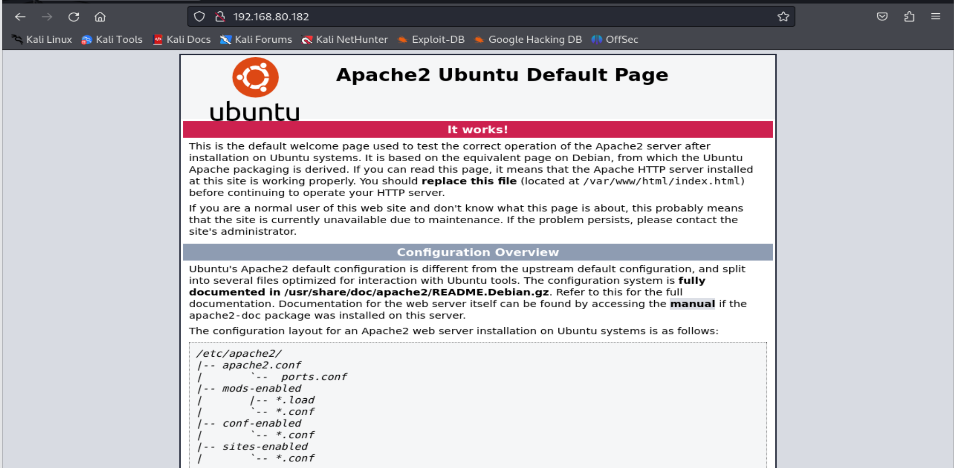Bookmark this page with the star
This screenshot has width=954, height=468.
[783, 17]
